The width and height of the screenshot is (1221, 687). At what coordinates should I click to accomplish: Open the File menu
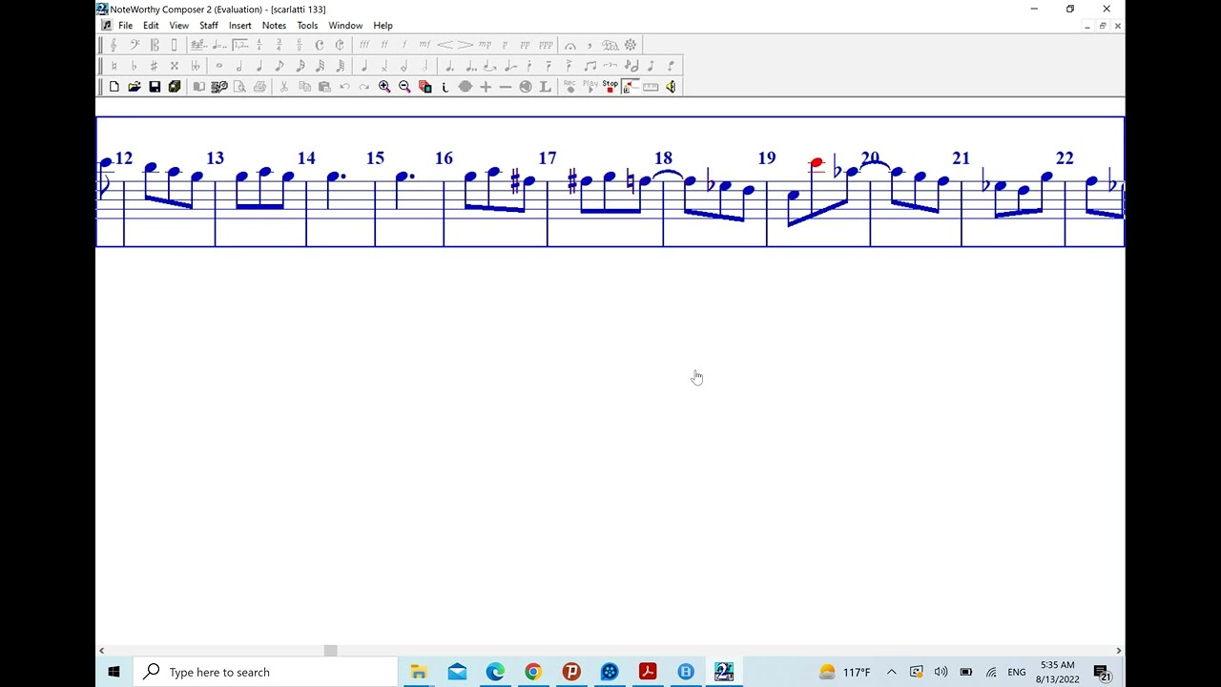click(125, 26)
